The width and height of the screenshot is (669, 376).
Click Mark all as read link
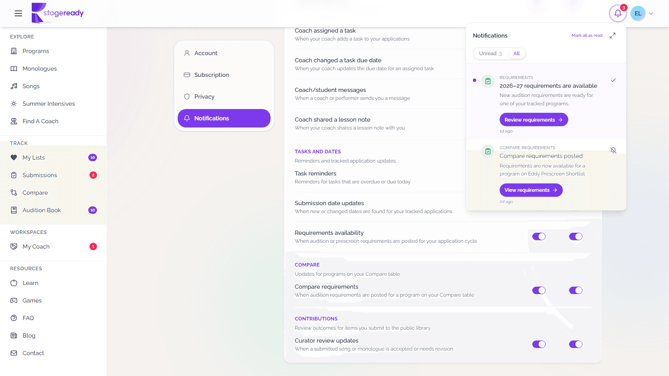coord(587,36)
